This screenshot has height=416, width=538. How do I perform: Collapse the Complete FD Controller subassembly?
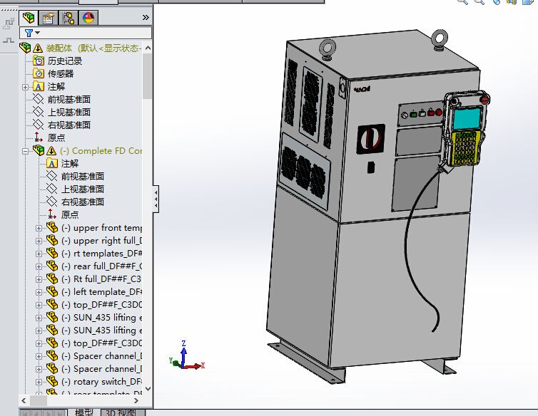click(x=26, y=151)
